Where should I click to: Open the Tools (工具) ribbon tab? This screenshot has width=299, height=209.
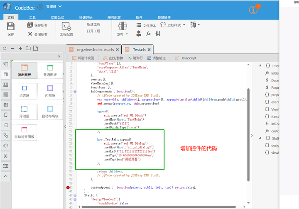pyautogui.click(x=32, y=17)
